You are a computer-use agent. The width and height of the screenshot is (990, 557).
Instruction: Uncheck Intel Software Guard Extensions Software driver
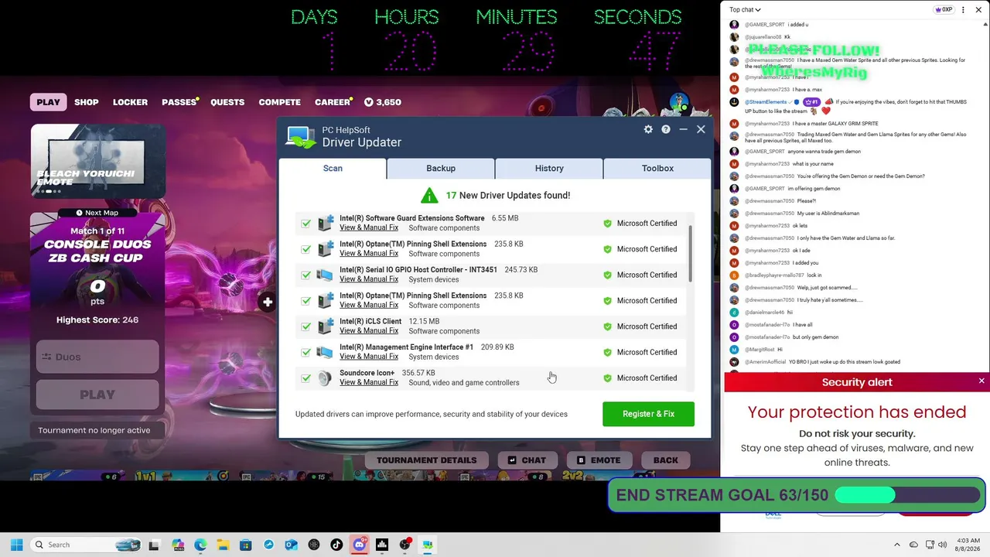pos(306,224)
